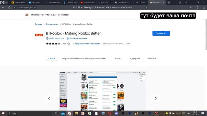Viewport: 207px width, 116px height.
Task: Show hidden system tray icons
Action: pyautogui.click(x=163, y=113)
